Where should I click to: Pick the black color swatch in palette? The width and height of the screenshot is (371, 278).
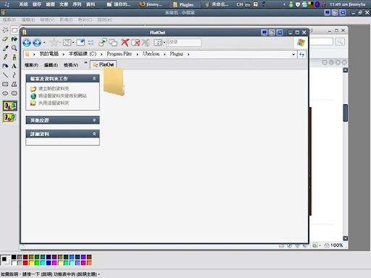pos(14,257)
